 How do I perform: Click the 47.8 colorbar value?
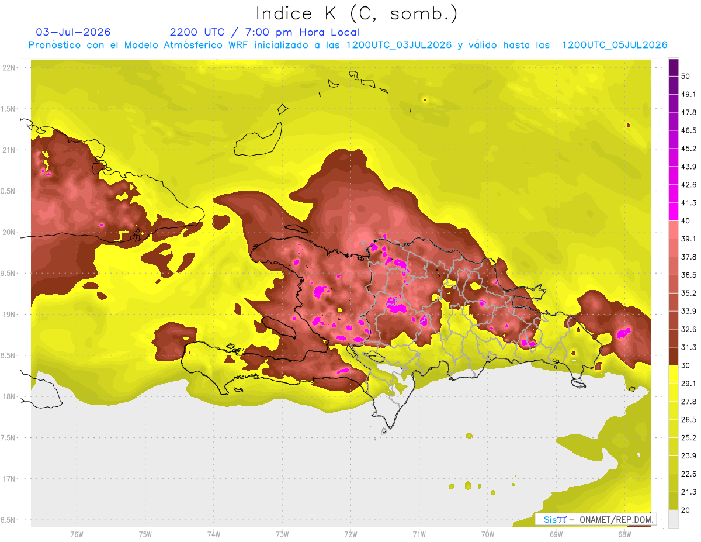[x=689, y=112]
